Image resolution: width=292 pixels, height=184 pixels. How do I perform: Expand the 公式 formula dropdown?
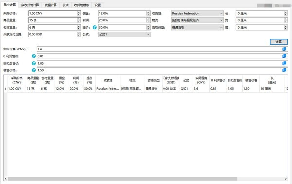coord(125,34)
